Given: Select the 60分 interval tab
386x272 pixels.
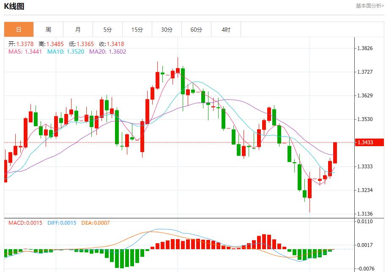Looking at the screenshot, I should [196, 30].
